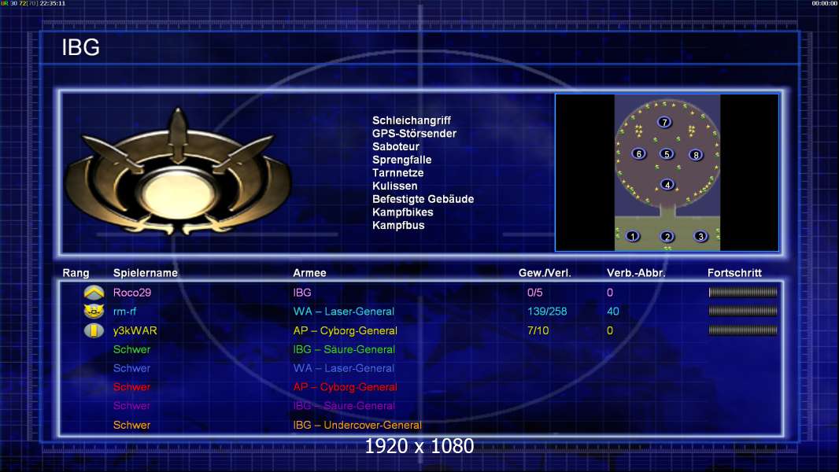This screenshot has width=839, height=472.
Task: Select start position 5 on the map
Action: click(666, 154)
